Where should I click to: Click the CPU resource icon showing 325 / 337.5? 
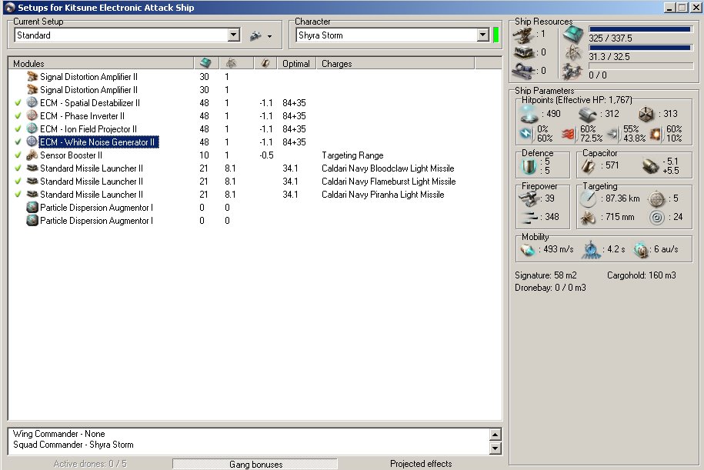click(573, 34)
